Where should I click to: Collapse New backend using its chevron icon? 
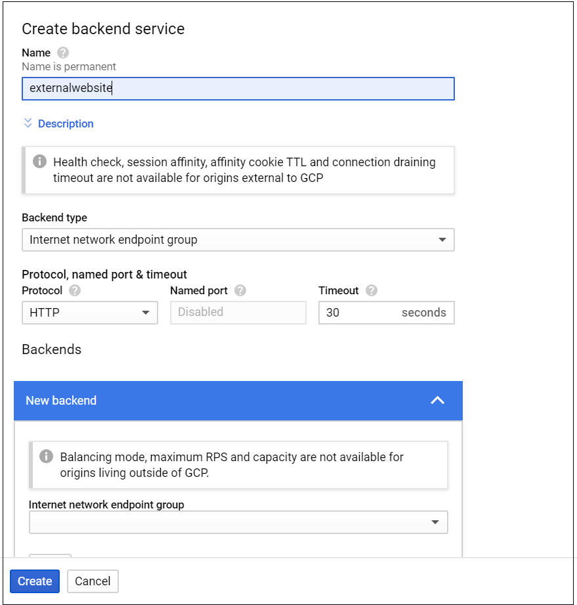tap(438, 400)
